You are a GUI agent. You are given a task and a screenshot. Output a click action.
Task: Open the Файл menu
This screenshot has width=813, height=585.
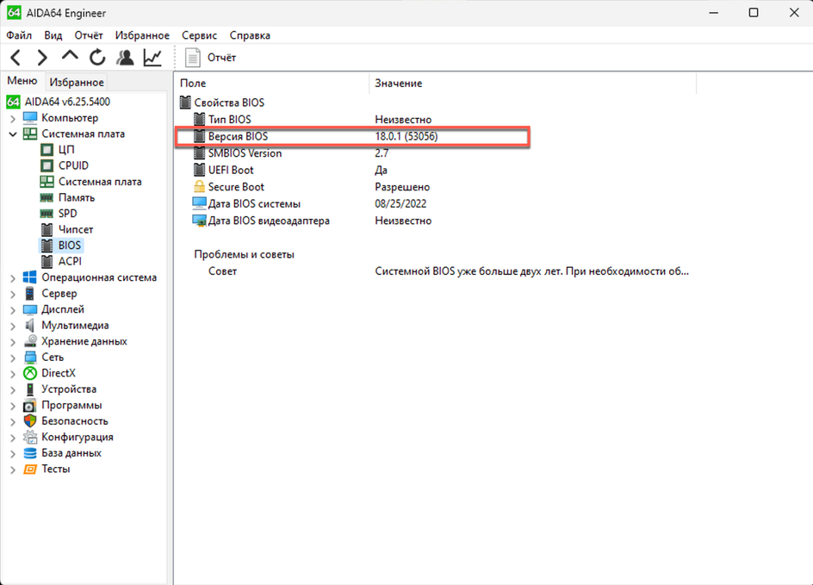click(19, 35)
